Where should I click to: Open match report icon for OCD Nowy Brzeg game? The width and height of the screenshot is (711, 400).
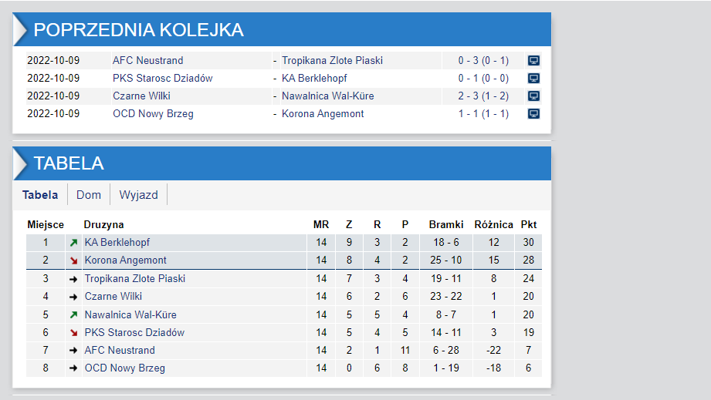533,114
